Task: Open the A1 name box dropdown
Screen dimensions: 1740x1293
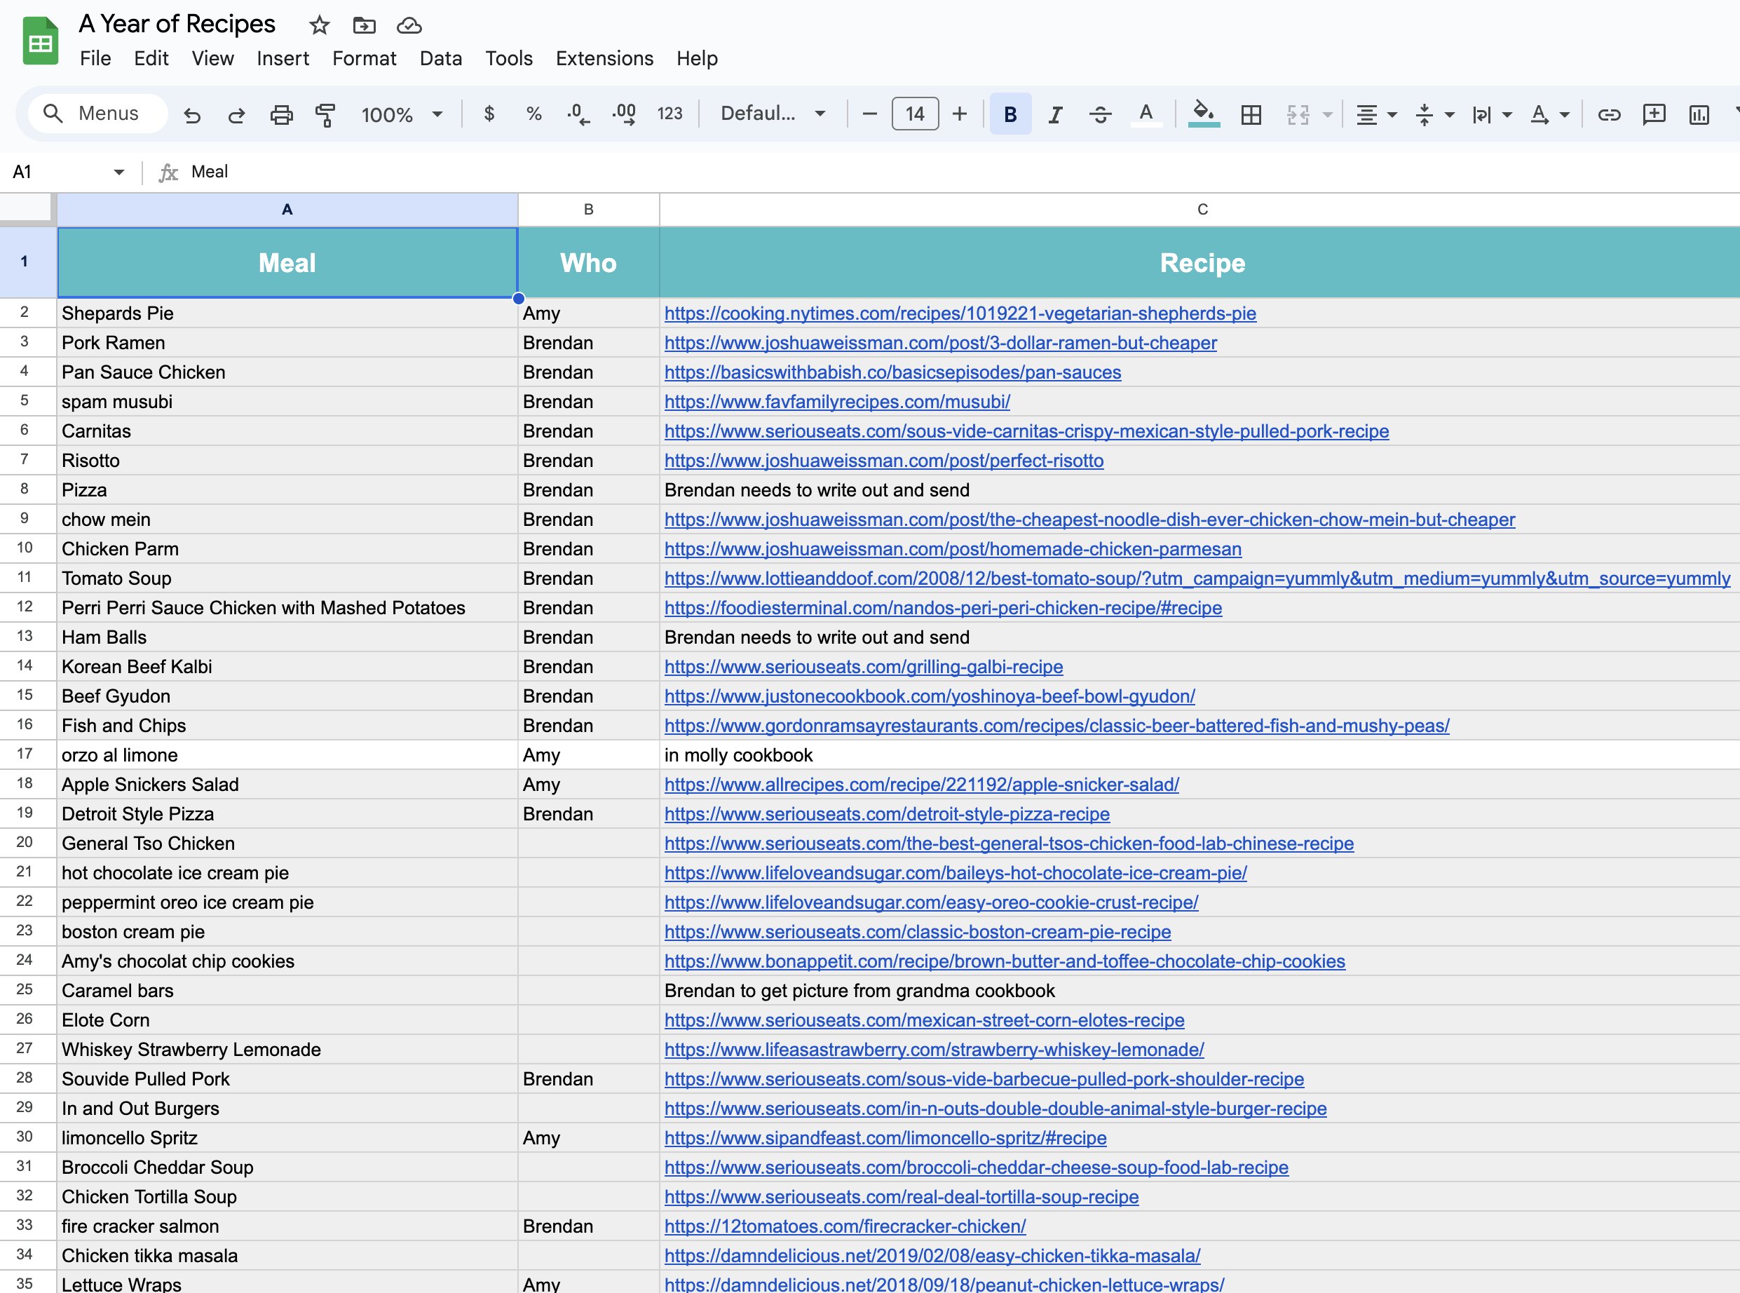Action: [119, 172]
